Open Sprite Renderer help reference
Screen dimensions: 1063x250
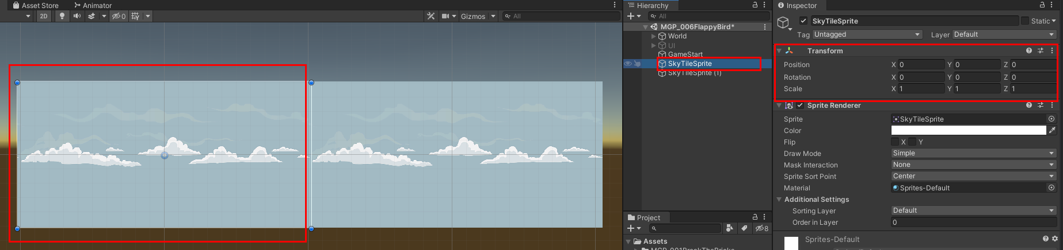tap(1029, 106)
